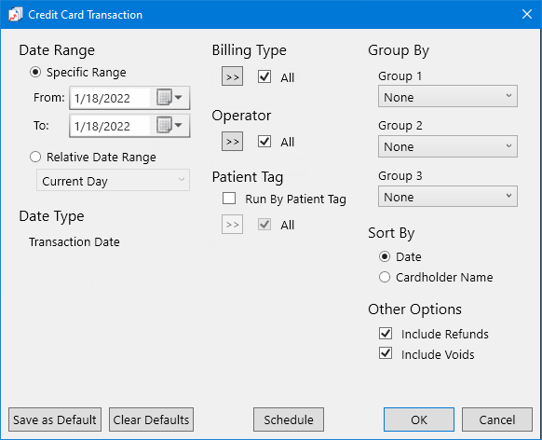
Task: Select the Relative Date Range radio button
Action: (x=35, y=157)
